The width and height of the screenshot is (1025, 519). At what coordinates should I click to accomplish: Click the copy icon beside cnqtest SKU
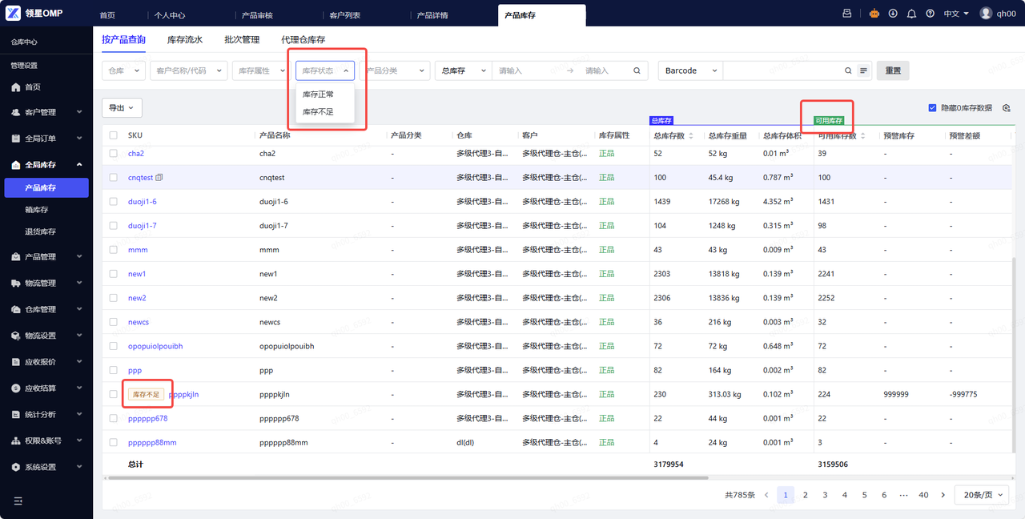(x=159, y=178)
